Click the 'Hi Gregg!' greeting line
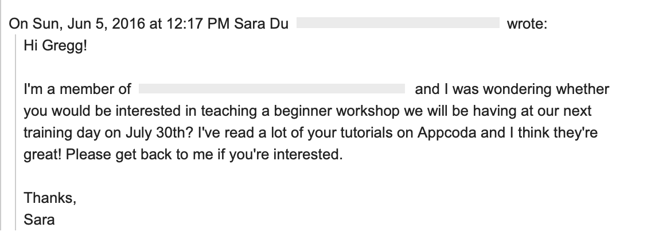The image size is (647, 243). pyautogui.click(x=55, y=46)
